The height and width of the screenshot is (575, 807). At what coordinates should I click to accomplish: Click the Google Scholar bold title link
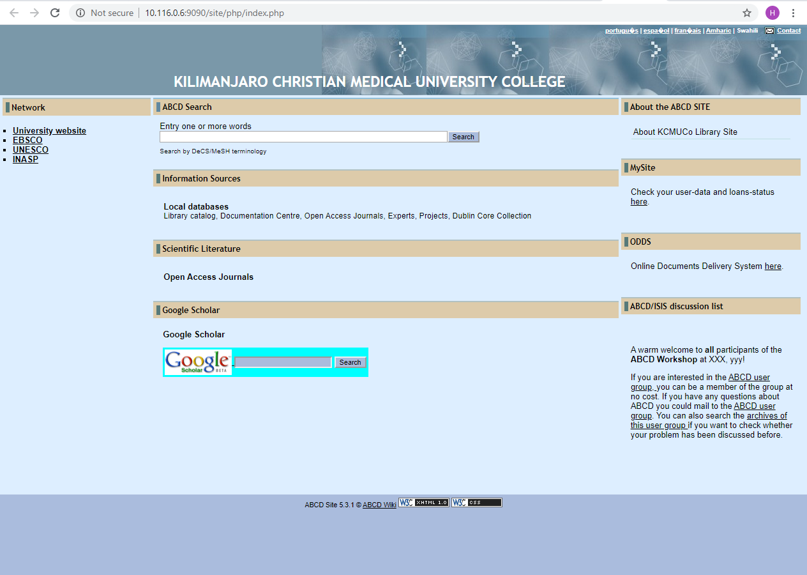(x=194, y=334)
